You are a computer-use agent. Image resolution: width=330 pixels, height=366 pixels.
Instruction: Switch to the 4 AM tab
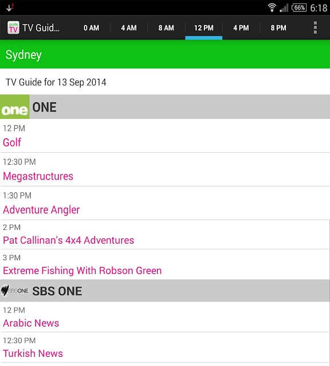[x=129, y=28]
